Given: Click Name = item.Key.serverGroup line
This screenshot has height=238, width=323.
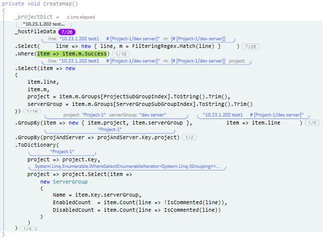Looking at the screenshot, I should click(x=97, y=195).
